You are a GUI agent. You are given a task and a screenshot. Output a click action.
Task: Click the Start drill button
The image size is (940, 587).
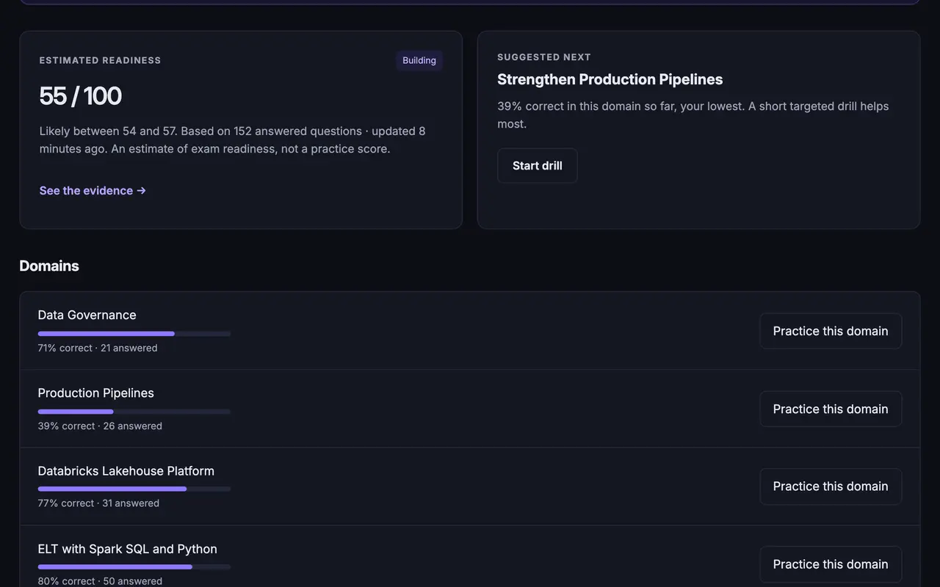point(538,166)
